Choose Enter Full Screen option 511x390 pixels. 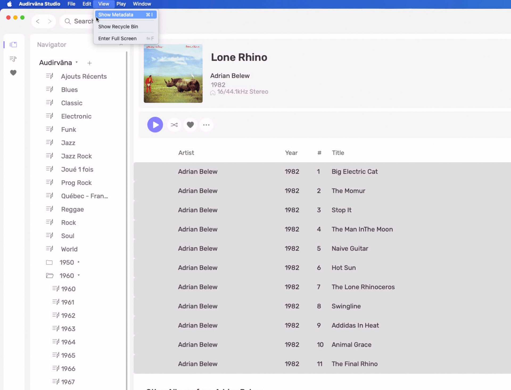[117, 38]
